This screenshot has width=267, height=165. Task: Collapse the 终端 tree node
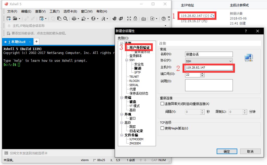coord(122,97)
